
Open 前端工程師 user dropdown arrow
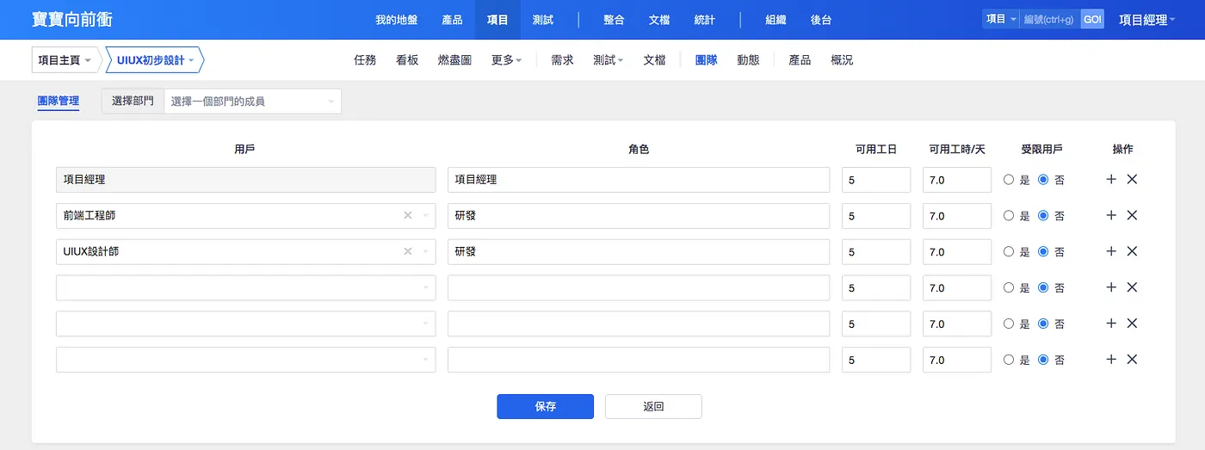tap(425, 215)
